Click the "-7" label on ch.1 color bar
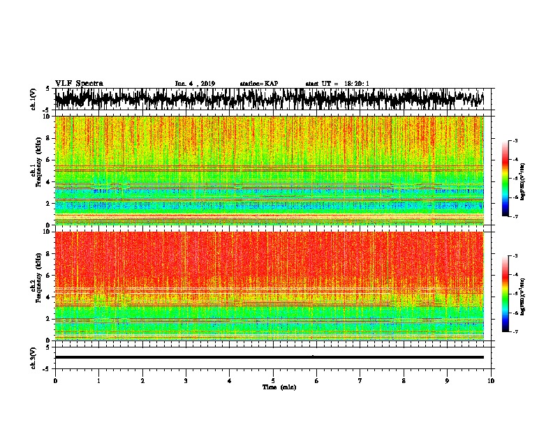The image size is (553, 427). pos(515,216)
